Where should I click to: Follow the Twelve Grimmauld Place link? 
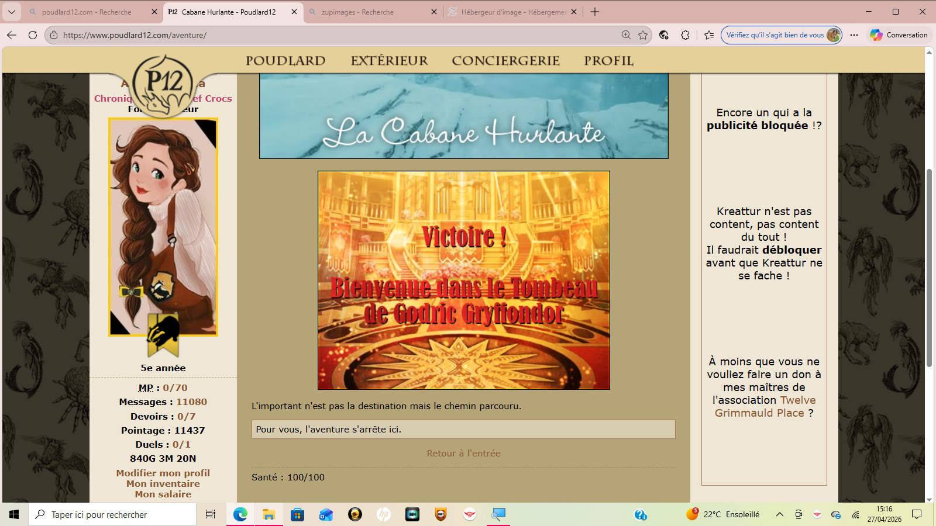click(x=765, y=407)
